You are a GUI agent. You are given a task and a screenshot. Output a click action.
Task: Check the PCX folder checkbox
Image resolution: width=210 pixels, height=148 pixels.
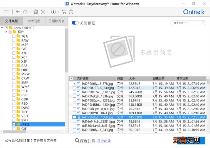[x=14, y=91]
